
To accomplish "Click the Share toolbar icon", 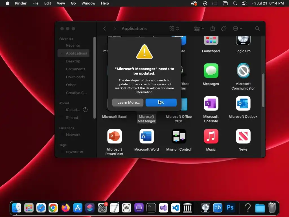I will click(213, 29).
